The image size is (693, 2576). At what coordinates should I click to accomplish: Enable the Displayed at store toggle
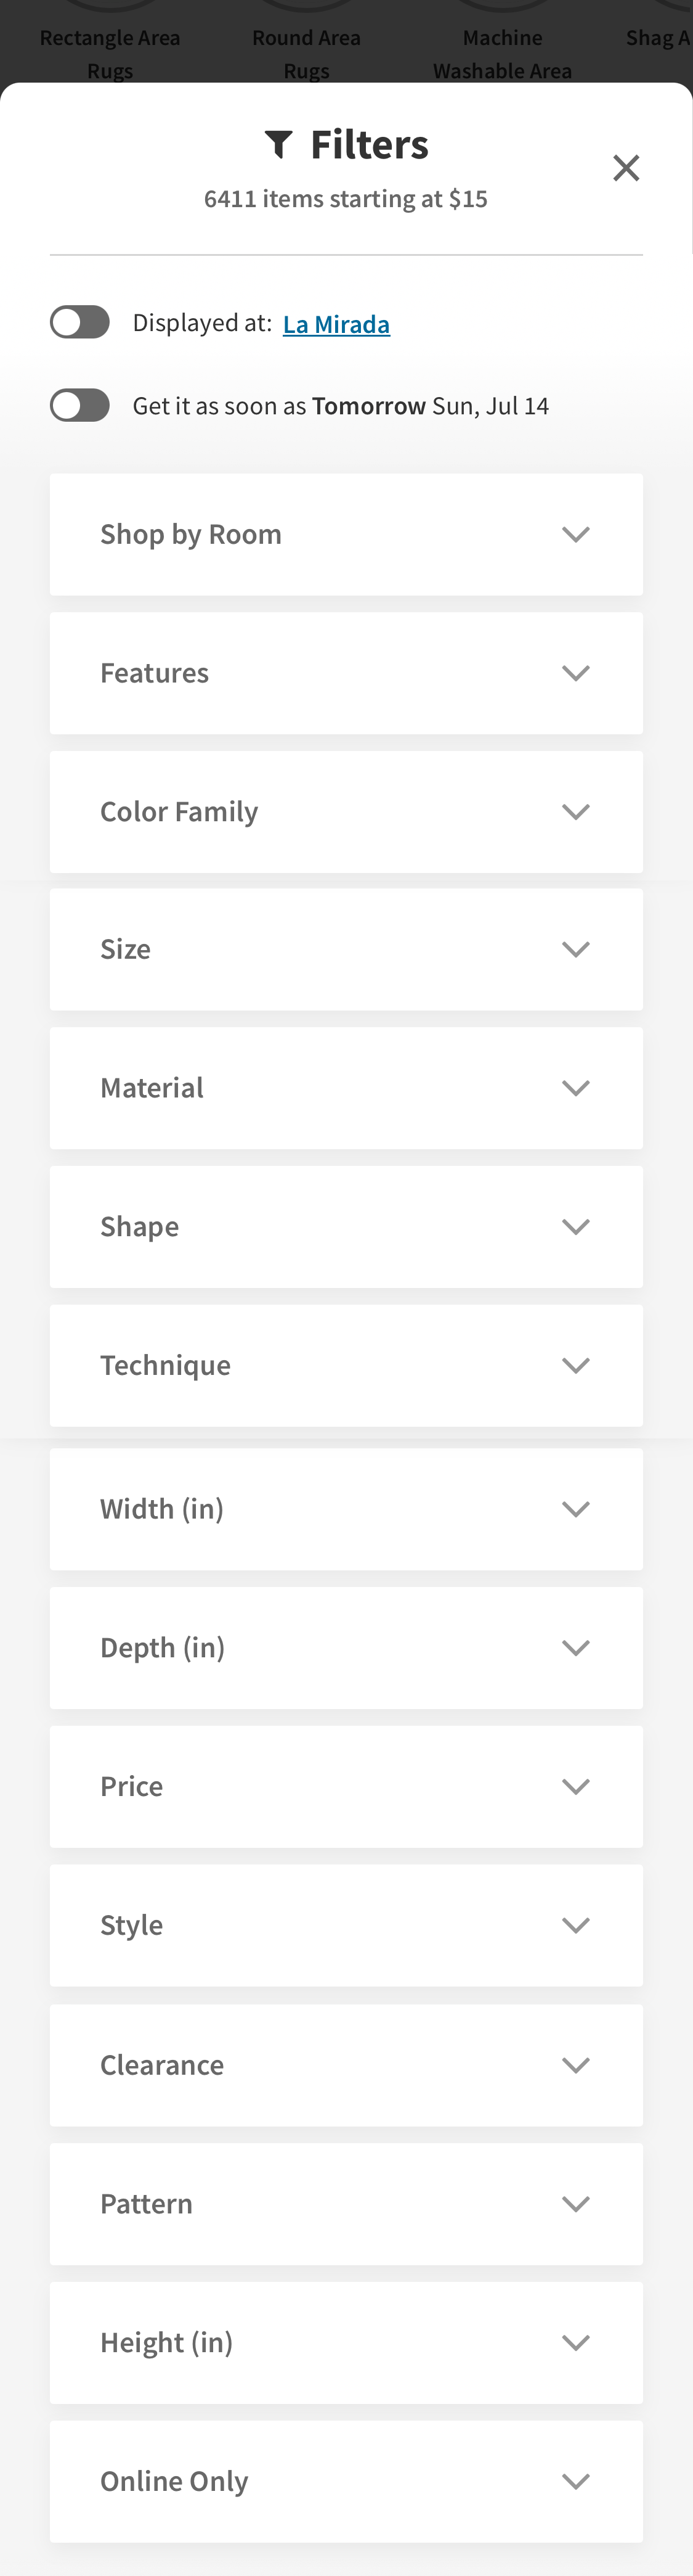pos(80,322)
